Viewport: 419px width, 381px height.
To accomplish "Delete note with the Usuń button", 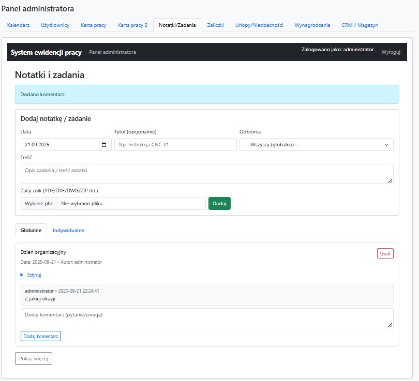I will pyautogui.click(x=385, y=253).
